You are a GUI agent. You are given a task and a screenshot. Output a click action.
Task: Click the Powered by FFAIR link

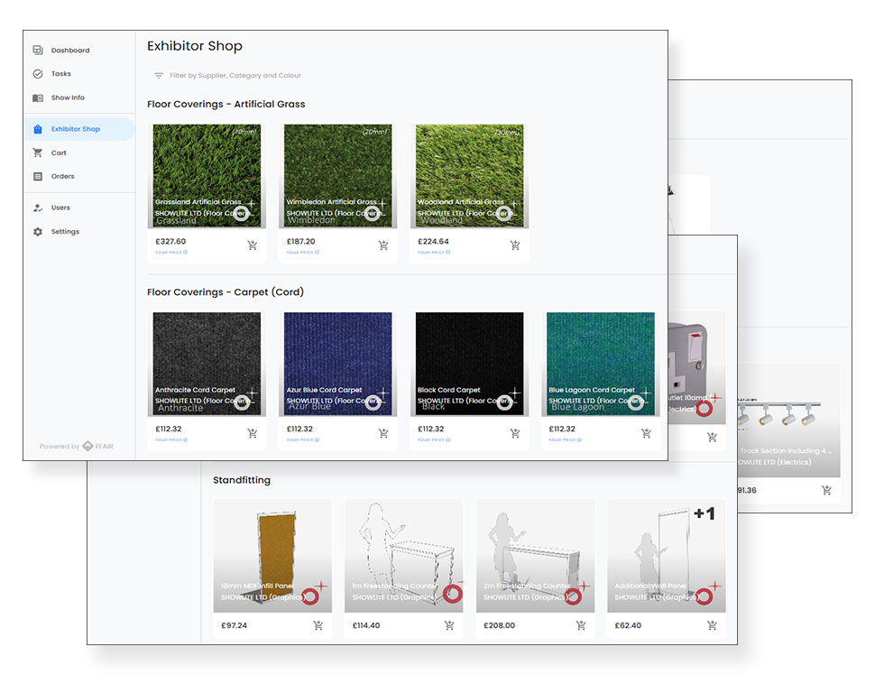[x=79, y=446]
